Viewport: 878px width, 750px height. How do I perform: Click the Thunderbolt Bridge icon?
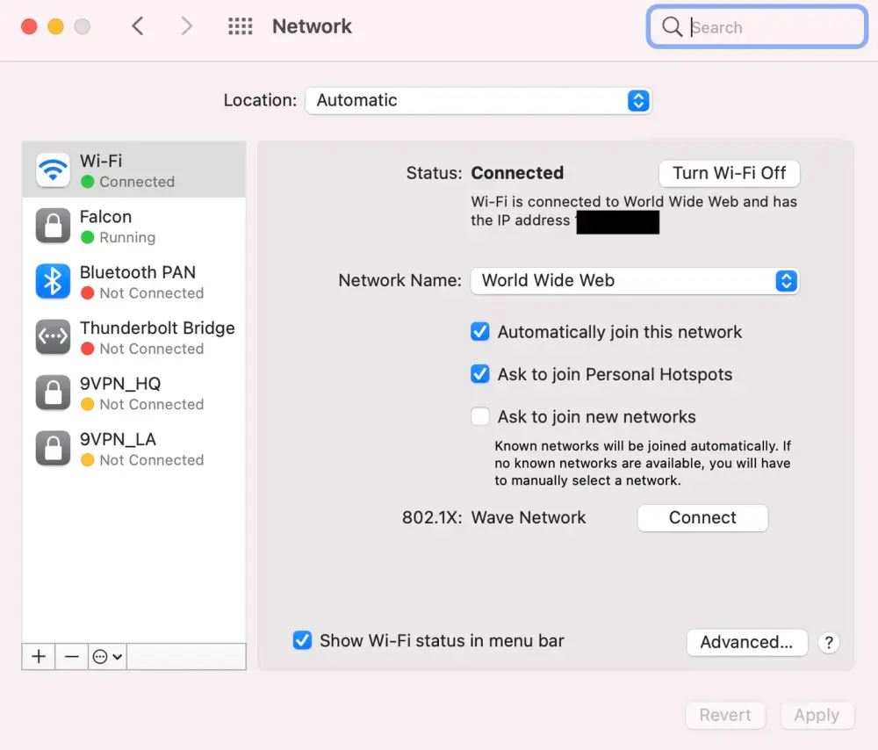[54, 336]
